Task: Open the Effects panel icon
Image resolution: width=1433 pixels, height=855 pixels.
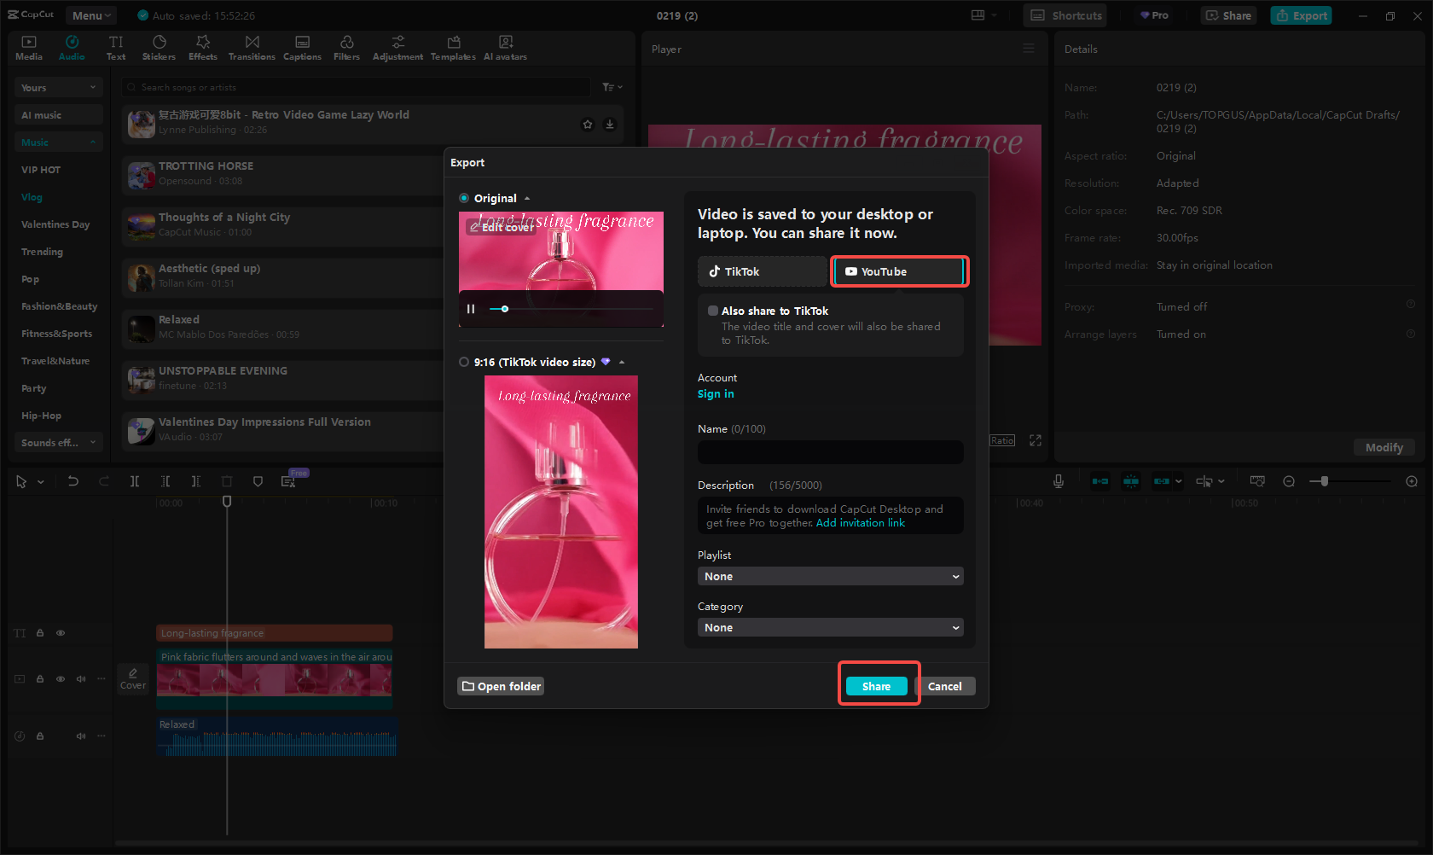Action: click(203, 48)
